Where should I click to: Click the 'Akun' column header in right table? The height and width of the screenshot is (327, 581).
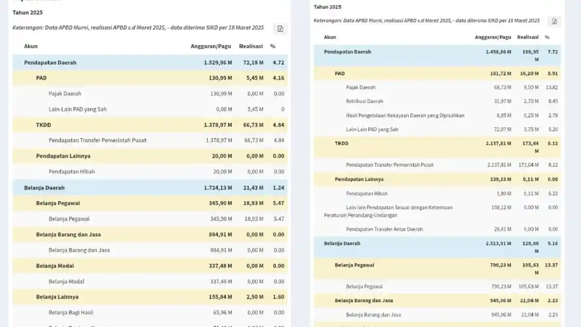click(330, 37)
